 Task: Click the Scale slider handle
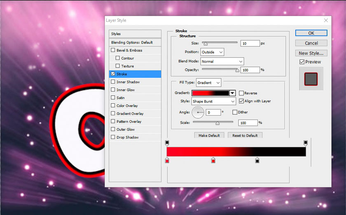(x=217, y=123)
